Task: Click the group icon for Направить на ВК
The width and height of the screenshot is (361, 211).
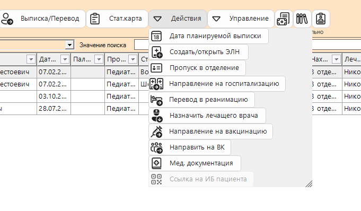Action: [156, 147]
